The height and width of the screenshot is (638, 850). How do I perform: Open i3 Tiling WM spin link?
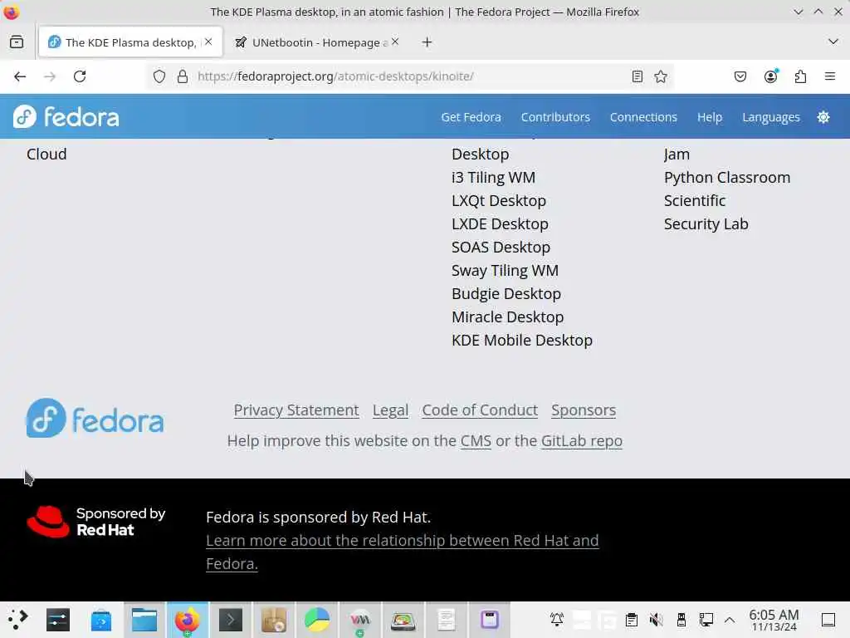click(x=493, y=178)
